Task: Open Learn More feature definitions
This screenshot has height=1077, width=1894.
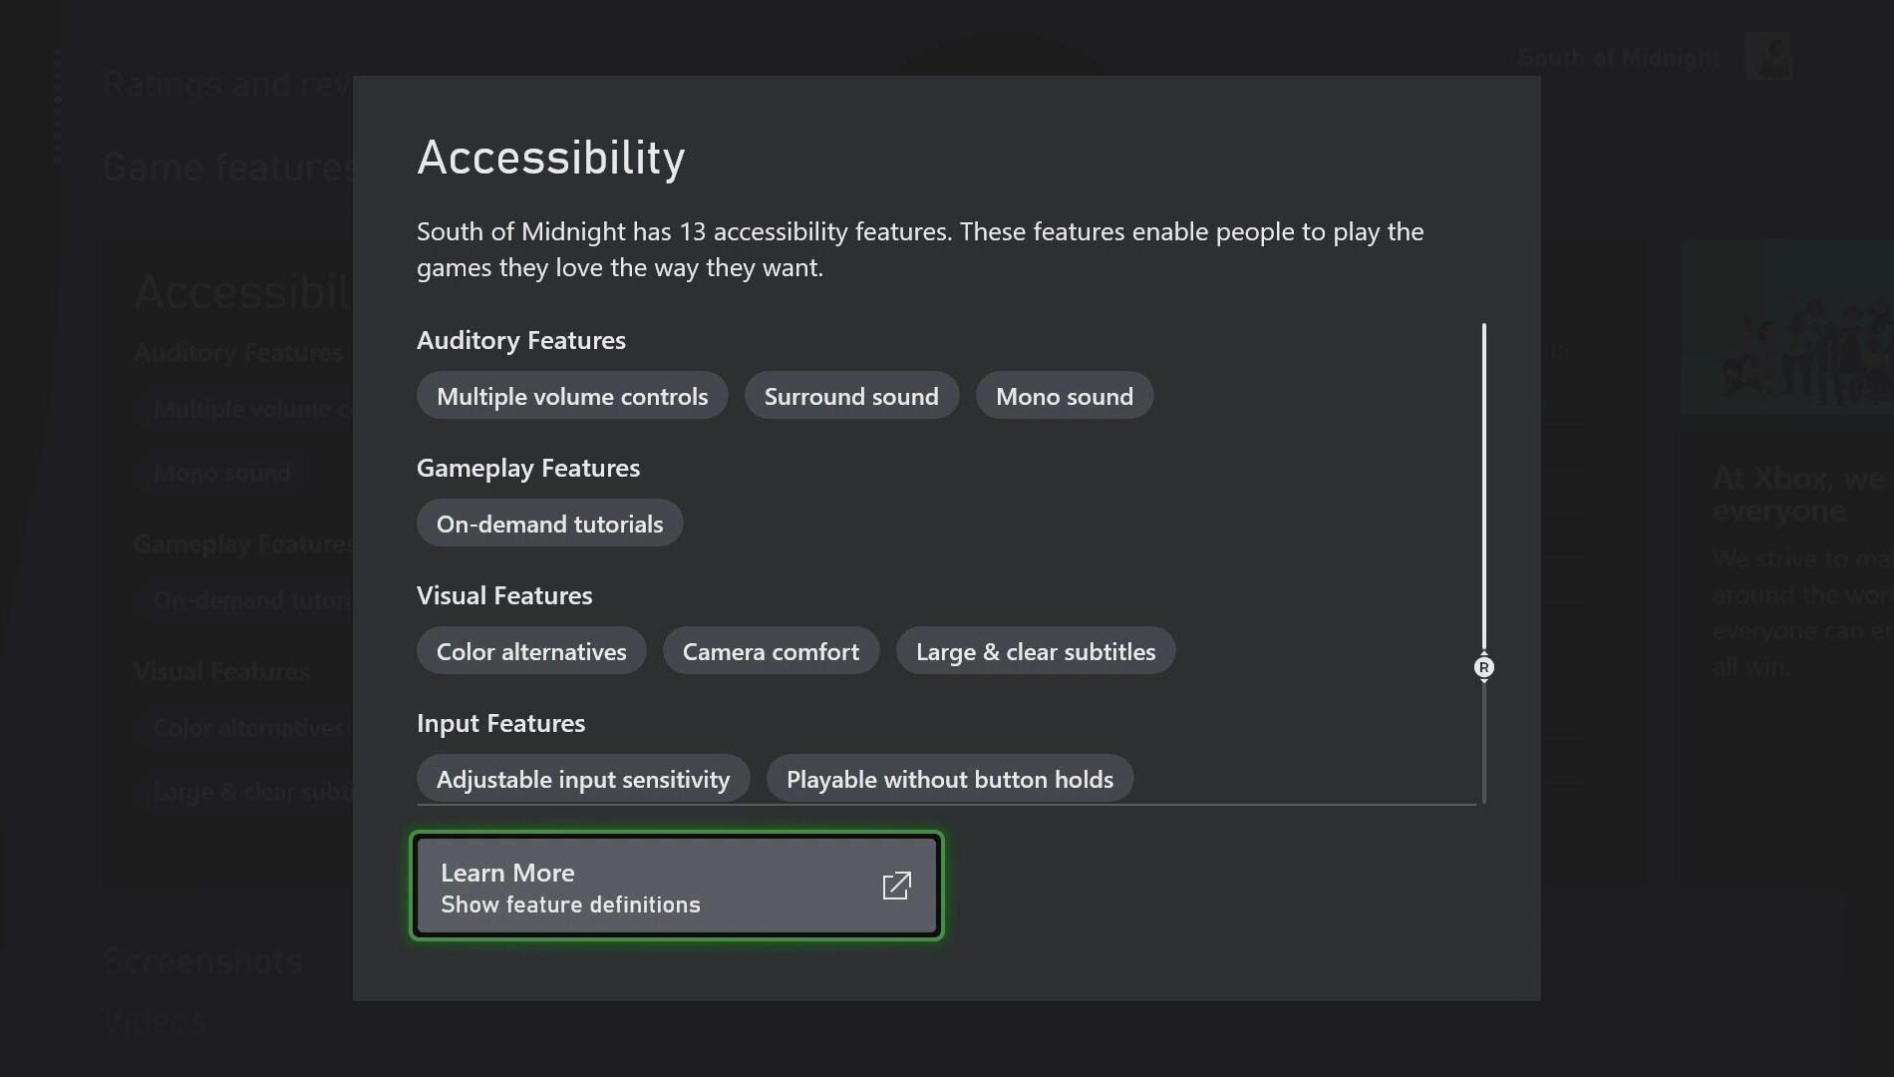Action: coord(676,886)
